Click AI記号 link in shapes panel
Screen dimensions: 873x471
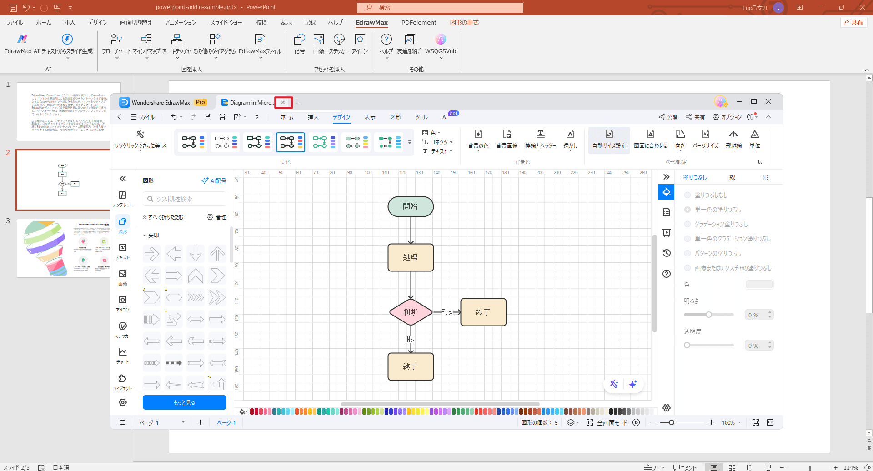[214, 181]
